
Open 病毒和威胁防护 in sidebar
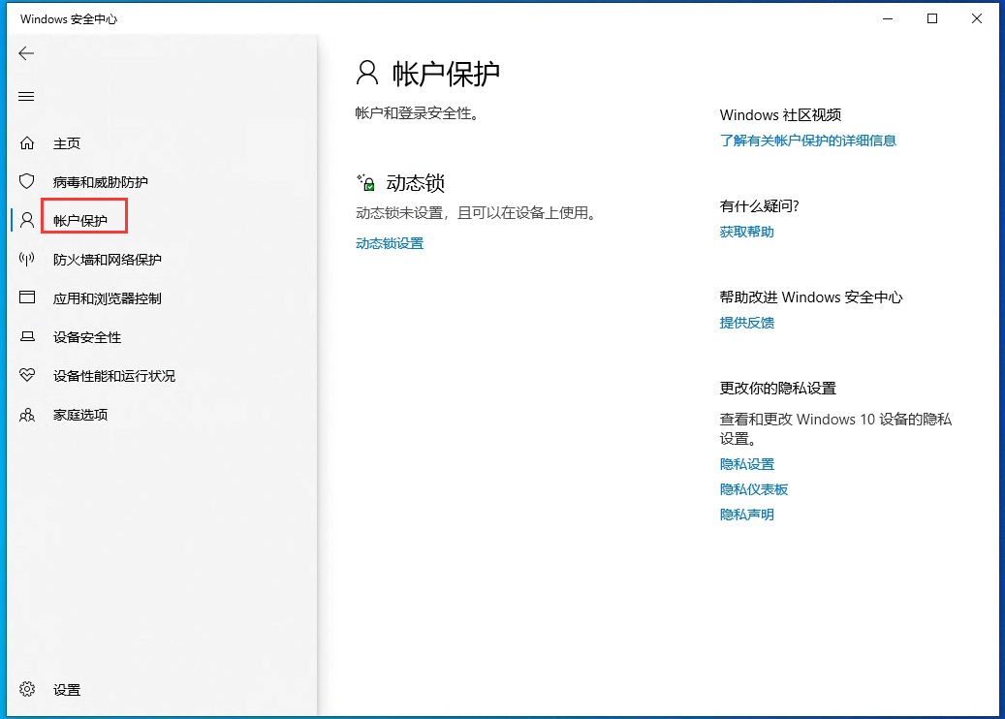tap(100, 182)
